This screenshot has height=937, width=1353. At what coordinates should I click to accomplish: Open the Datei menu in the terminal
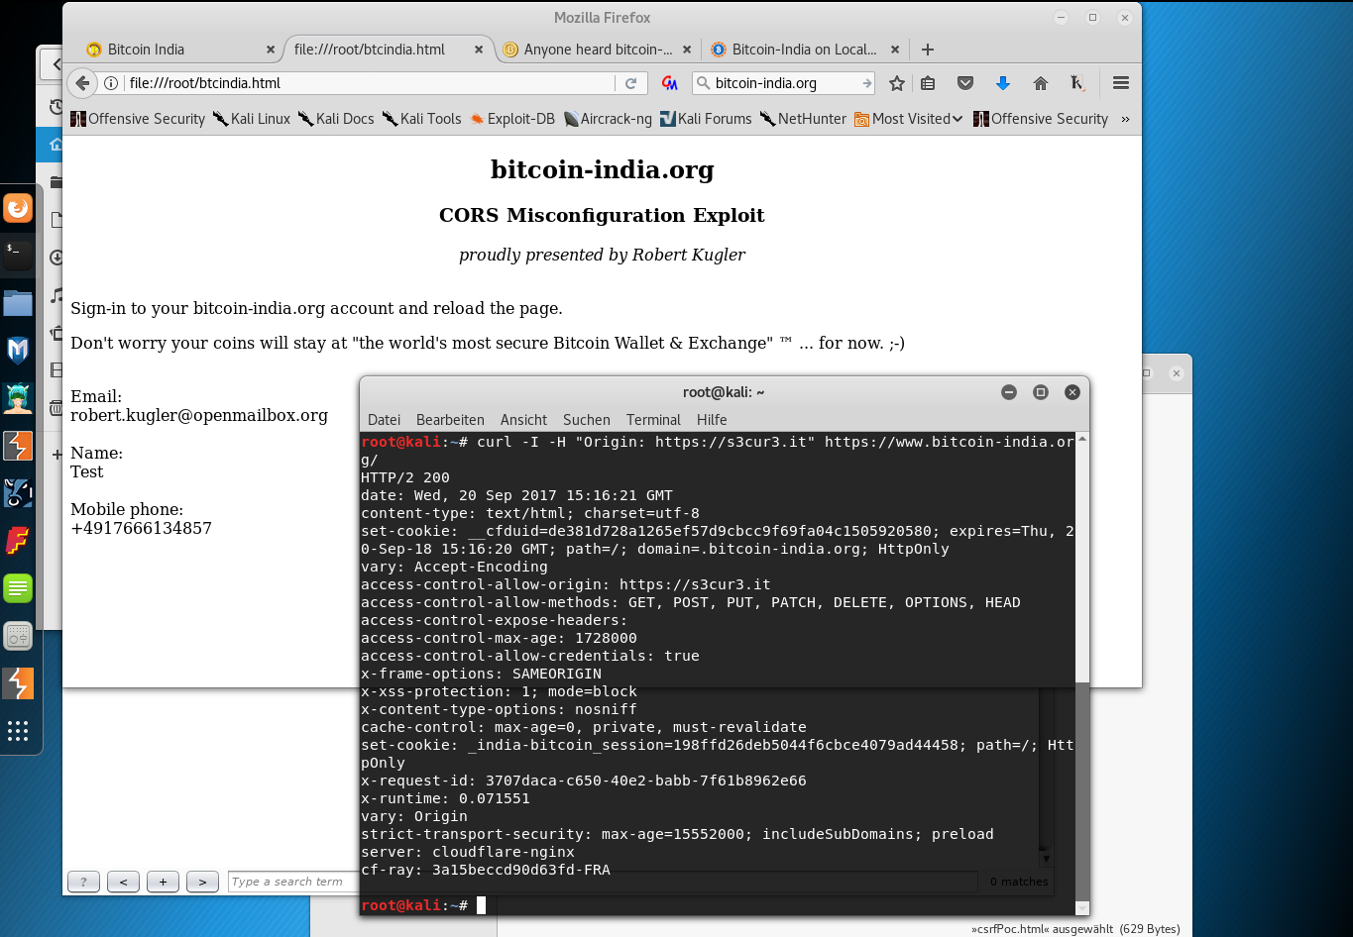pyautogui.click(x=384, y=420)
